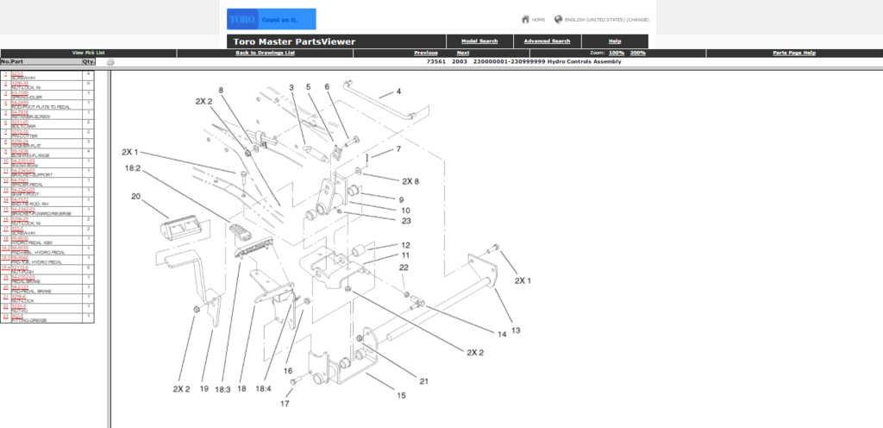Set zoom to 100%
Image resolution: width=883 pixels, height=428 pixels.
(x=616, y=53)
